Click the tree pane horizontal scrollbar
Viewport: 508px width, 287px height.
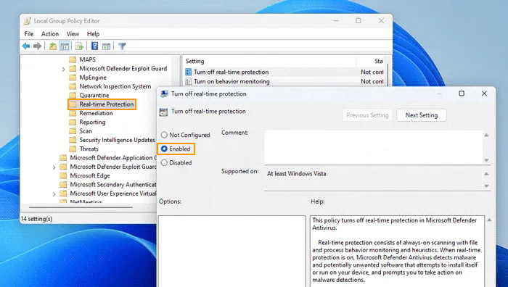point(81,207)
